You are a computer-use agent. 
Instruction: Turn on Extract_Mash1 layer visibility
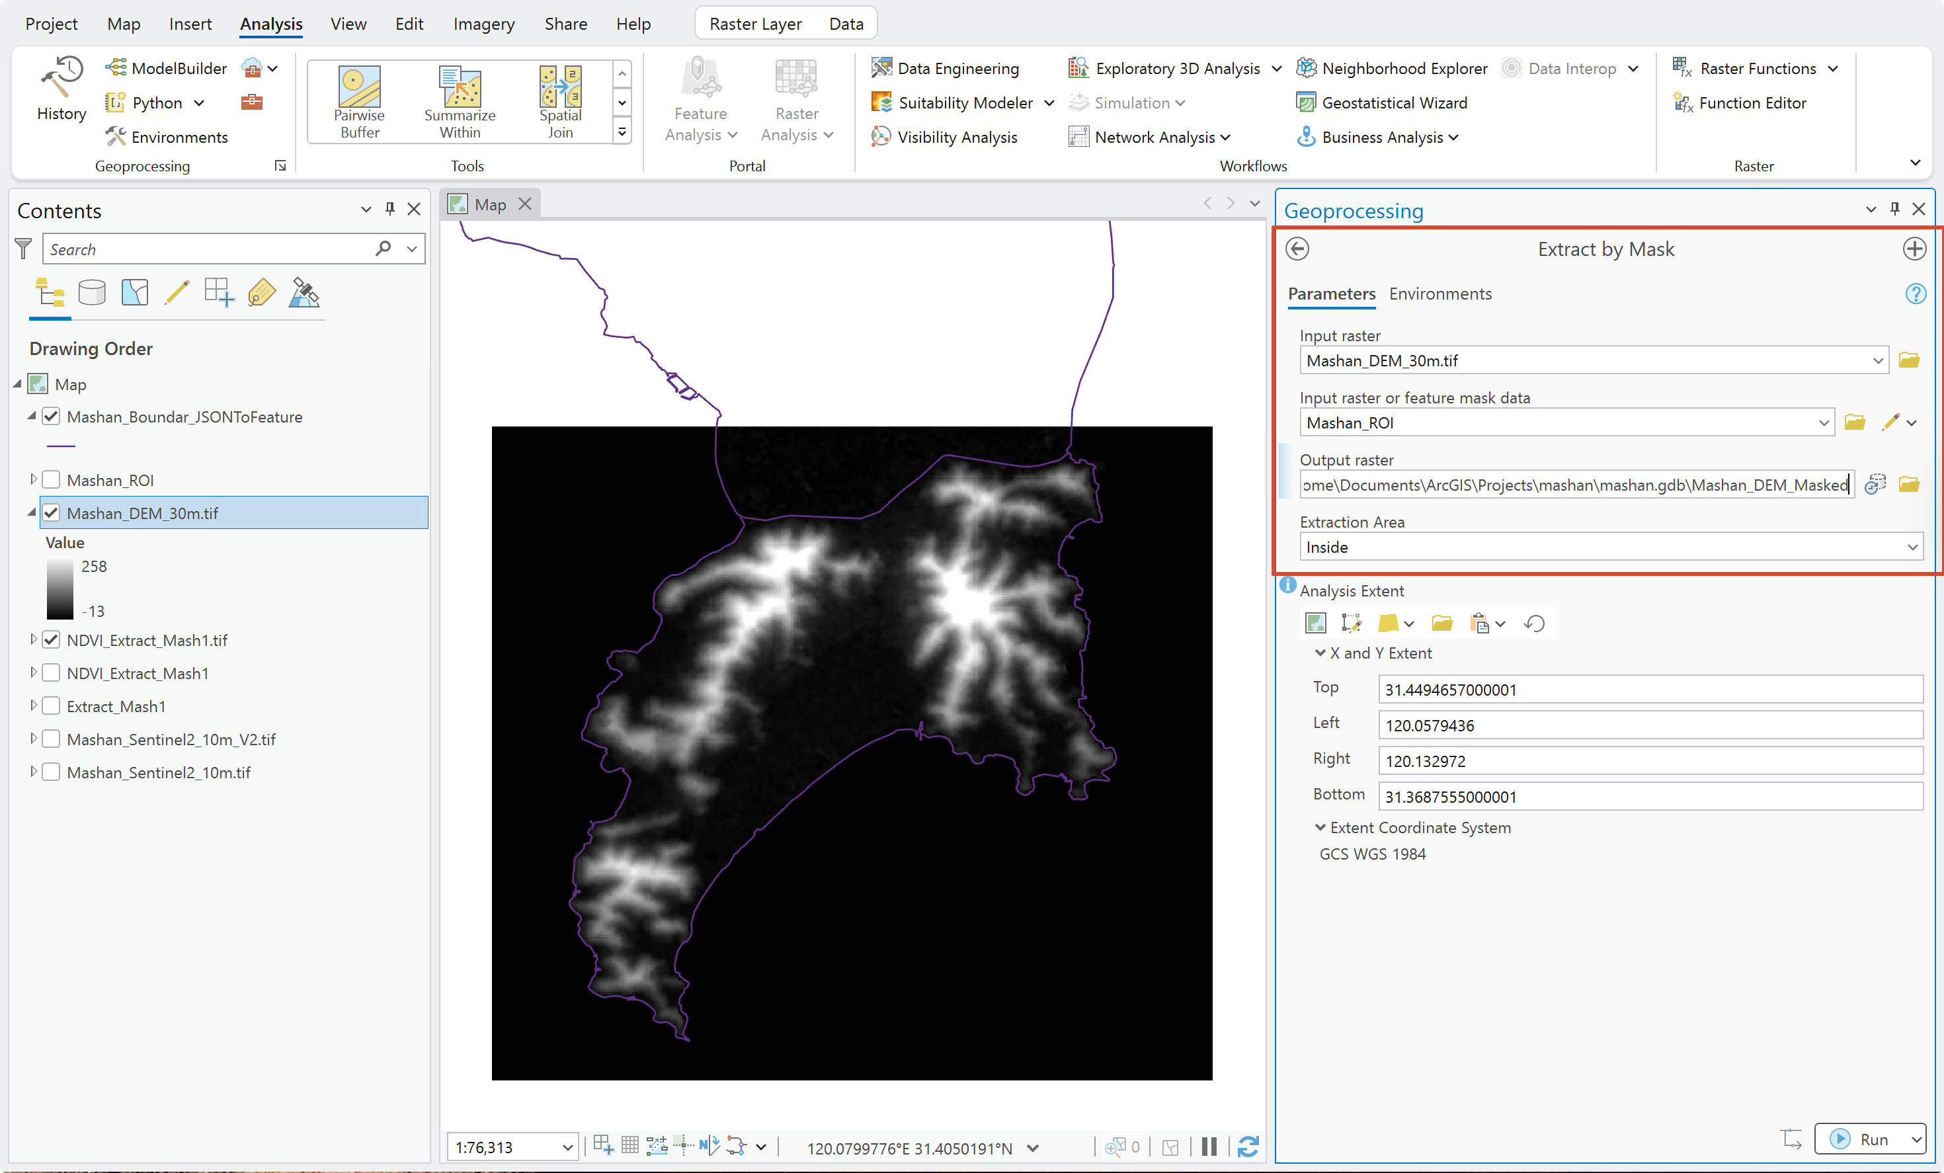click(52, 706)
